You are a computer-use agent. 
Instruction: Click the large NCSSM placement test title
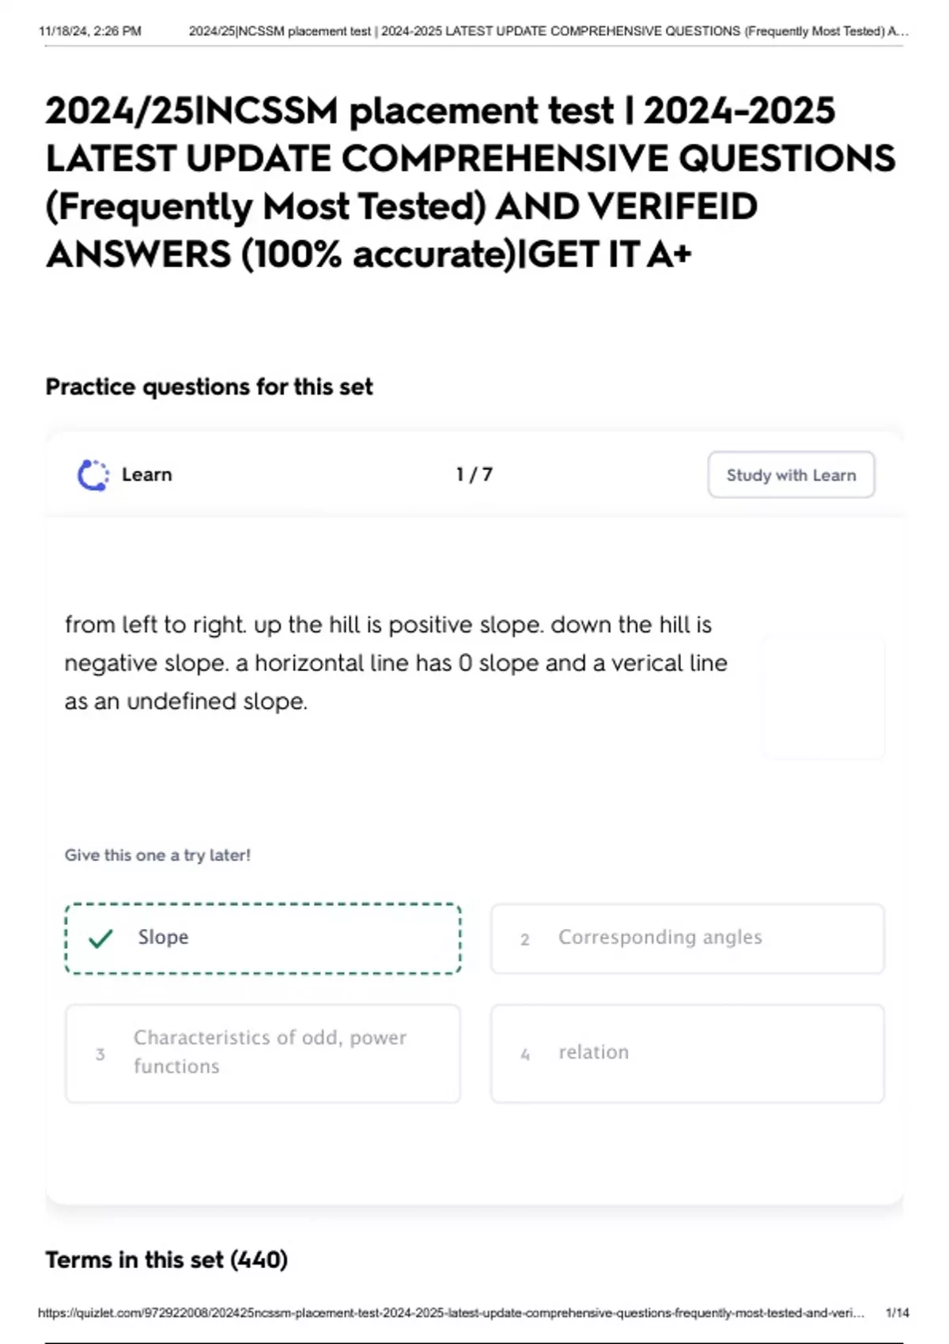470,182
